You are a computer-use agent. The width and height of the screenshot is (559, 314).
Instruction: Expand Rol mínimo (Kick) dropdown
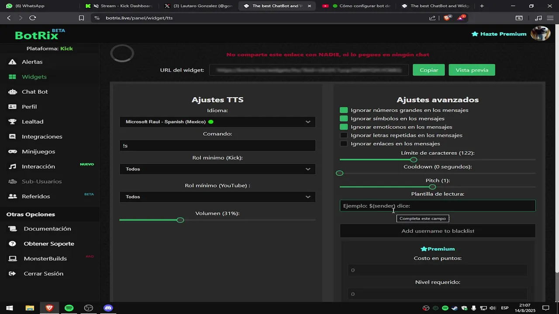217,169
